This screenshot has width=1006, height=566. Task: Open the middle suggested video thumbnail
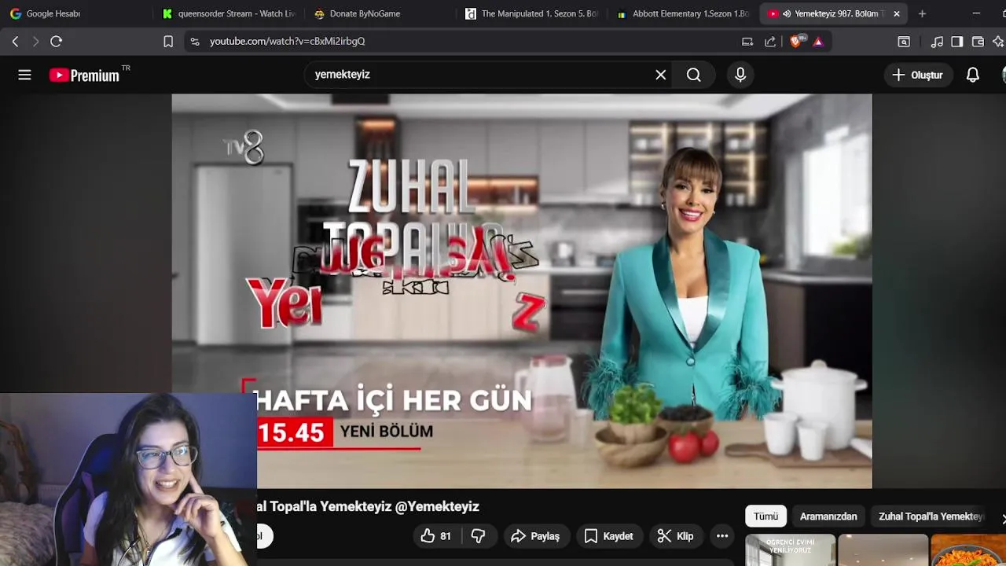[883, 550]
